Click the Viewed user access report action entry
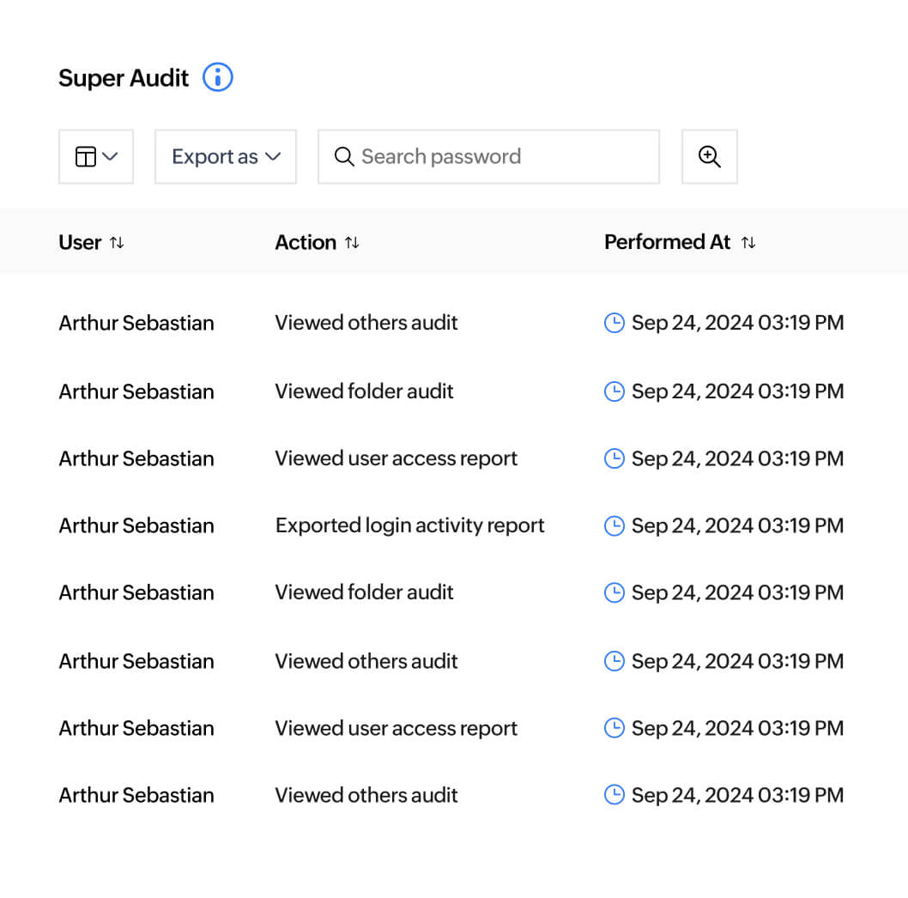This screenshot has height=898, width=908. [396, 458]
